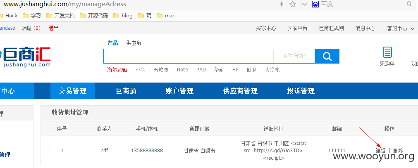Click the bookmark star icon
The image size is (418, 168).
(293, 4)
